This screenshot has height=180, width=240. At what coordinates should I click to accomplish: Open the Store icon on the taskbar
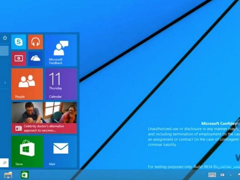coord(25,175)
